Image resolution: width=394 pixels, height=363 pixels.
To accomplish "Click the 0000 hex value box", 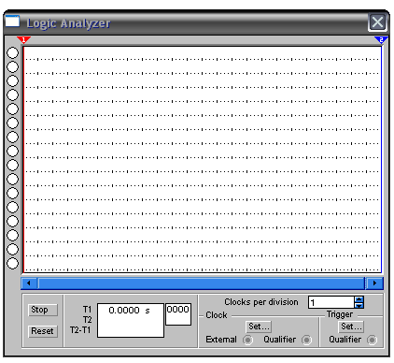I will click(178, 314).
